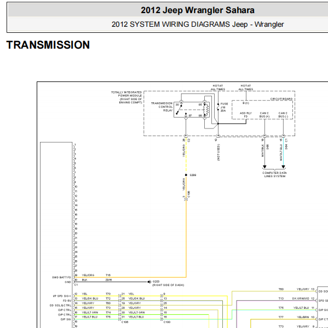Click the 'S299' splice label

pyautogui.click(x=193, y=175)
